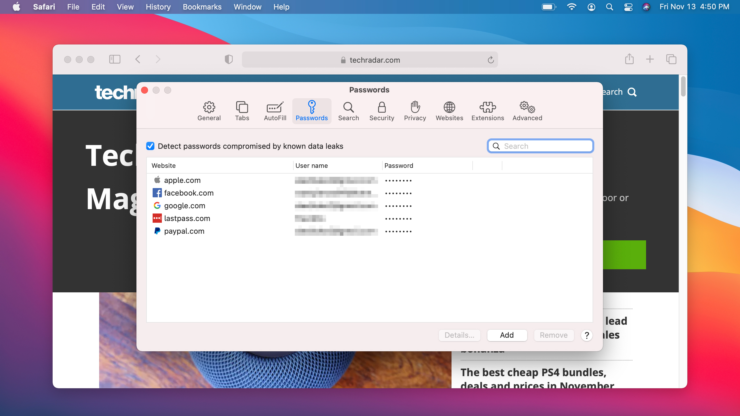Open the AutoFill preferences pane
Viewport: 740px width, 416px height.
[275, 111]
